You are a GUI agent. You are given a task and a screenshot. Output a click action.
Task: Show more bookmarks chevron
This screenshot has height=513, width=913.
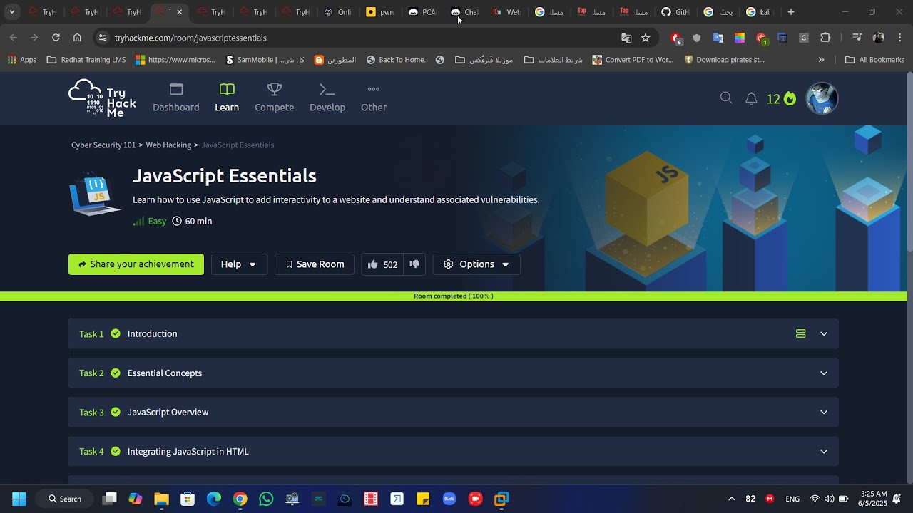pyautogui.click(x=821, y=60)
